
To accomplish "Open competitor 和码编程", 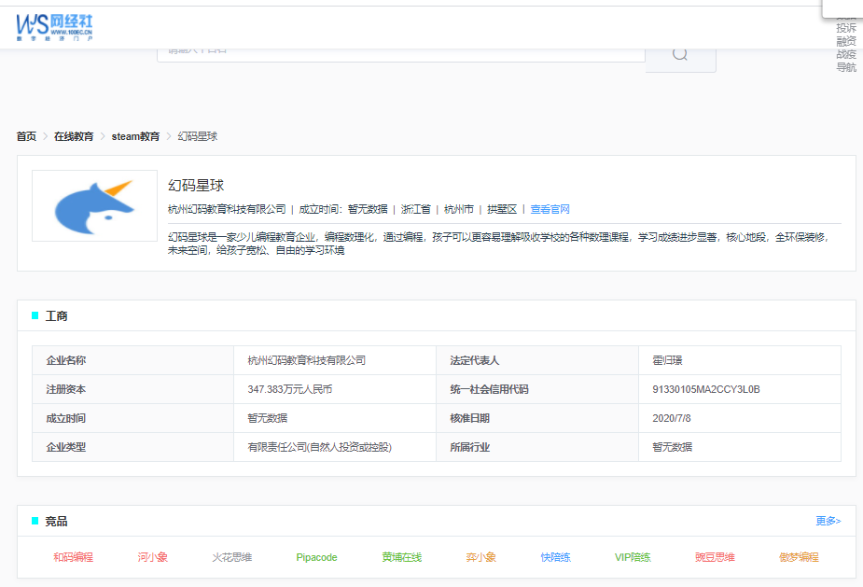I will pyautogui.click(x=73, y=557).
